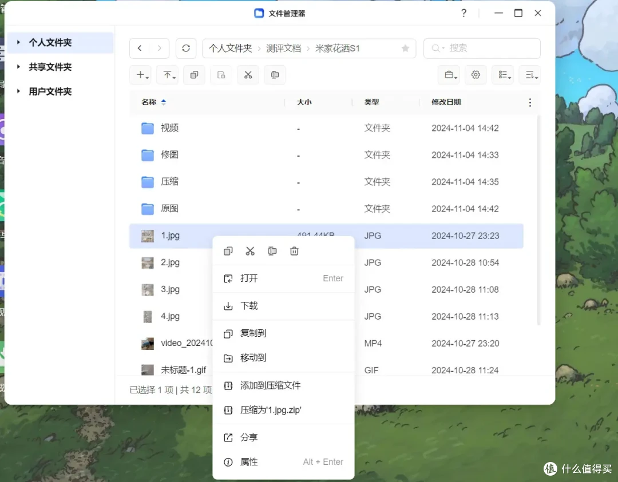Viewport: 618px width, 482px height.
Task: Click the video_2024 file thumbnail
Action: tap(148, 344)
